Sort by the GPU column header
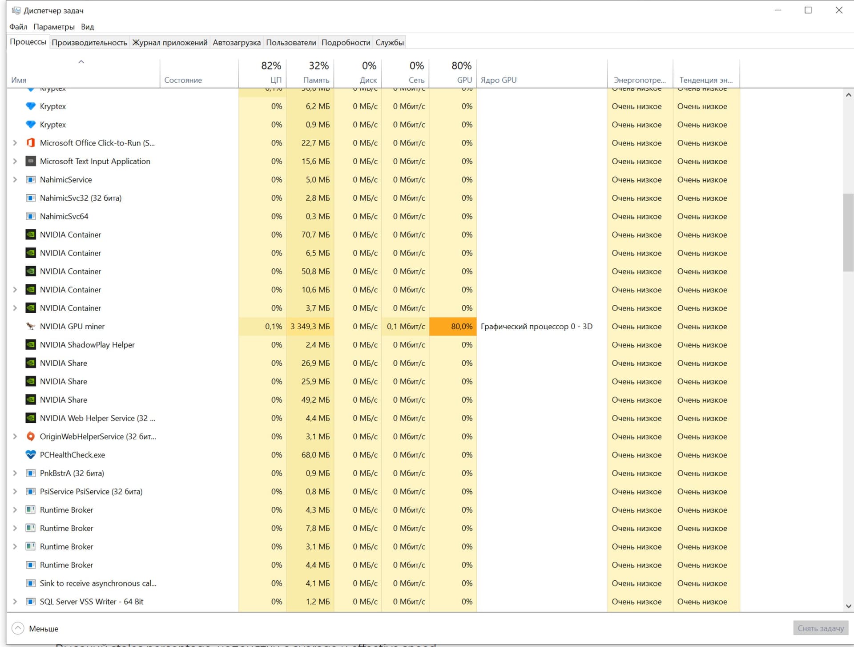Image resolution: width=854 pixels, height=647 pixels. (x=453, y=73)
